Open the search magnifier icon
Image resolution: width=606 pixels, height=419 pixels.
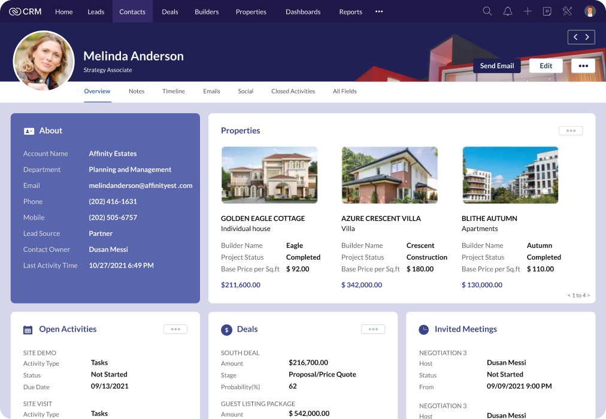point(487,11)
